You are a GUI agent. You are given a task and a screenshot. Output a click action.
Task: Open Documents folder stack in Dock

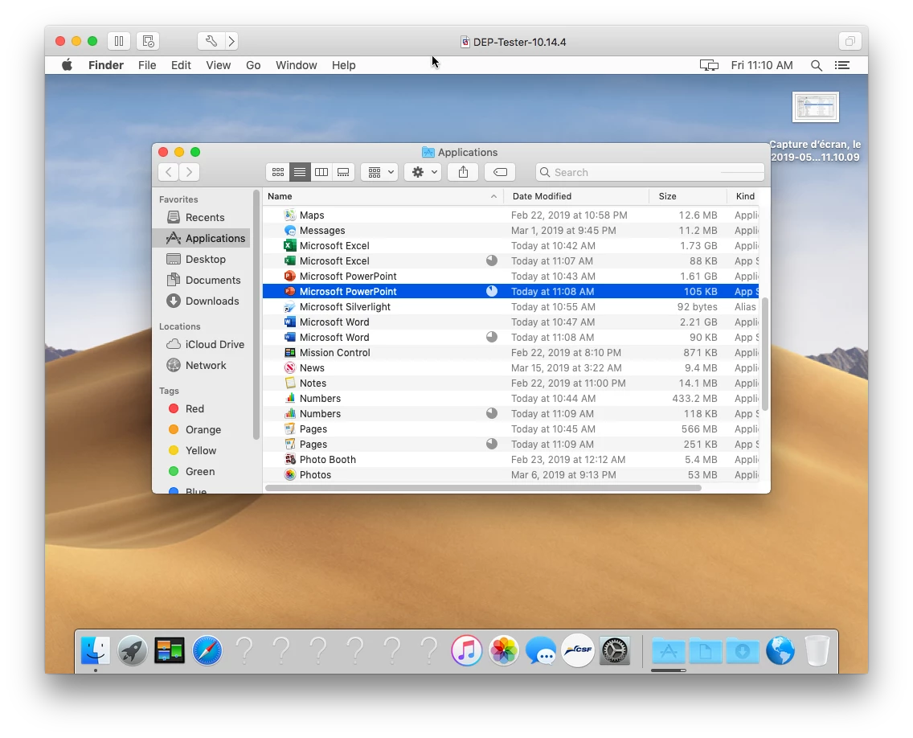point(705,650)
